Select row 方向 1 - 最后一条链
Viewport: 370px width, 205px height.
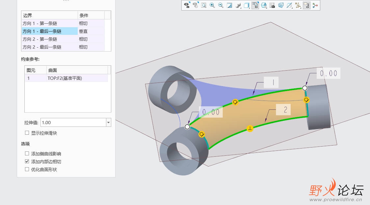(x=50, y=31)
